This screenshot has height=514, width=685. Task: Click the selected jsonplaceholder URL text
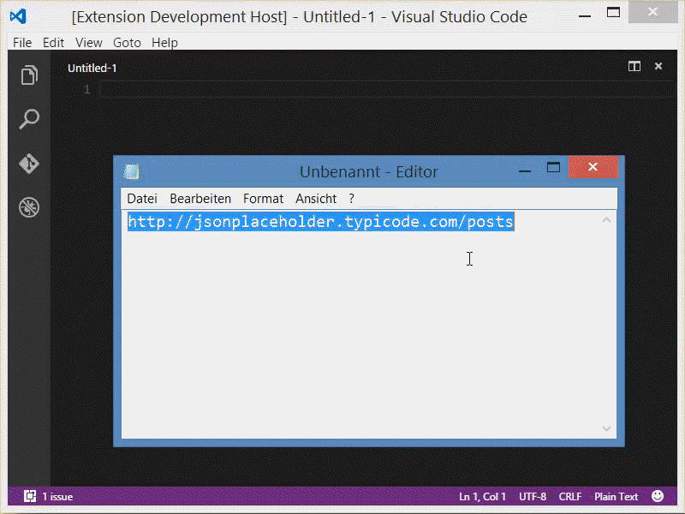click(x=320, y=222)
